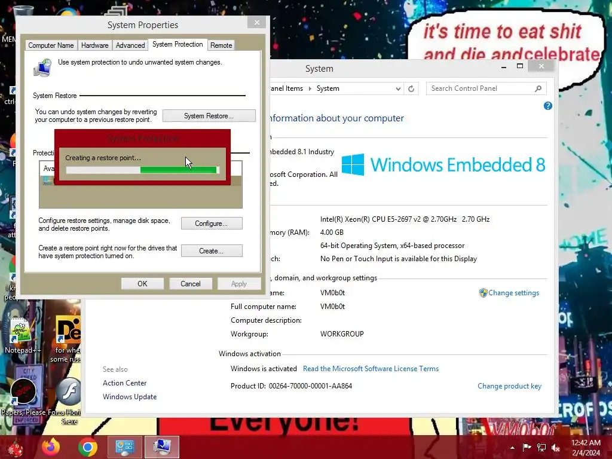612x459 pixels.
Task: Open Firefox from the taskbar
Action: tap(51, 447)
